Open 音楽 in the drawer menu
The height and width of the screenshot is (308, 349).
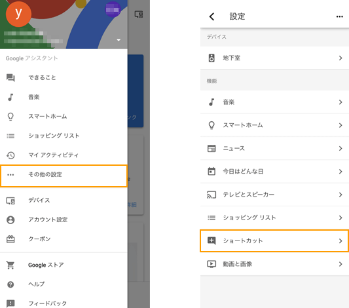click(64, 97)
